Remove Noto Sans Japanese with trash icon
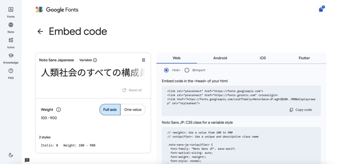339x164 pixels. tap(143, 60)
